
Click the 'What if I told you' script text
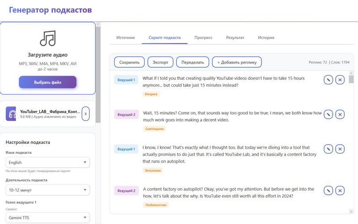[x=223, y=82]
